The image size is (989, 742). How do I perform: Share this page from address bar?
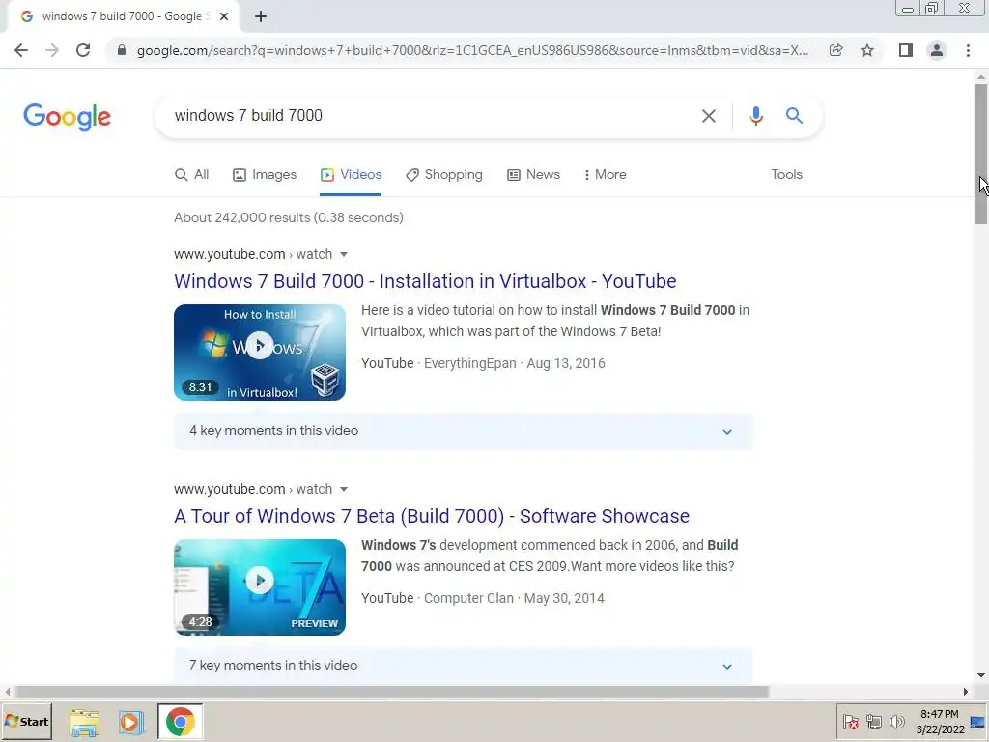tap(835, 50)
